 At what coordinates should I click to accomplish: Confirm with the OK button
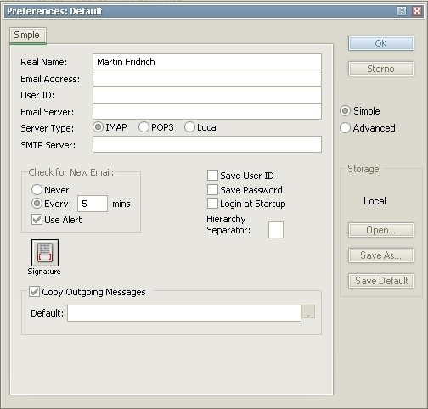pos(381,43)
